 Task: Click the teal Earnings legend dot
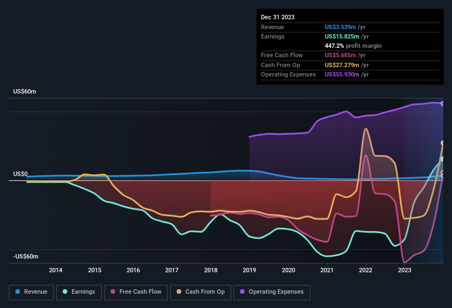pyautogui.click(x=66, y=292)
